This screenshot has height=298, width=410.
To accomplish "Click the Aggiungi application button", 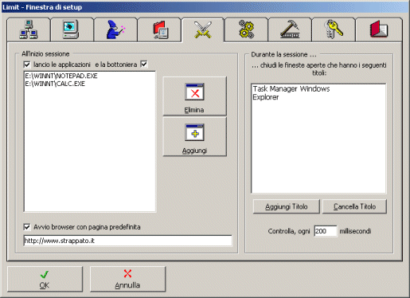I will pos(194,137).
